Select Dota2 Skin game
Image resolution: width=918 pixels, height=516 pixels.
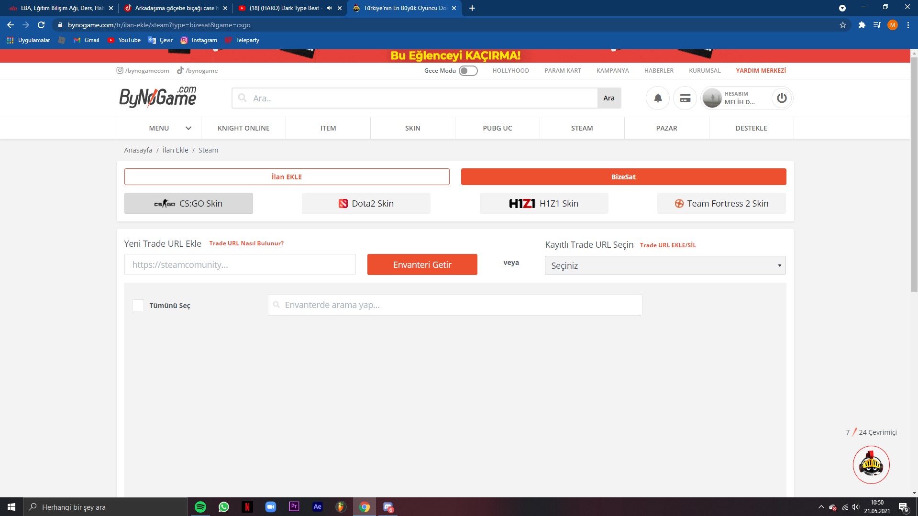click(x=366, y=203)
